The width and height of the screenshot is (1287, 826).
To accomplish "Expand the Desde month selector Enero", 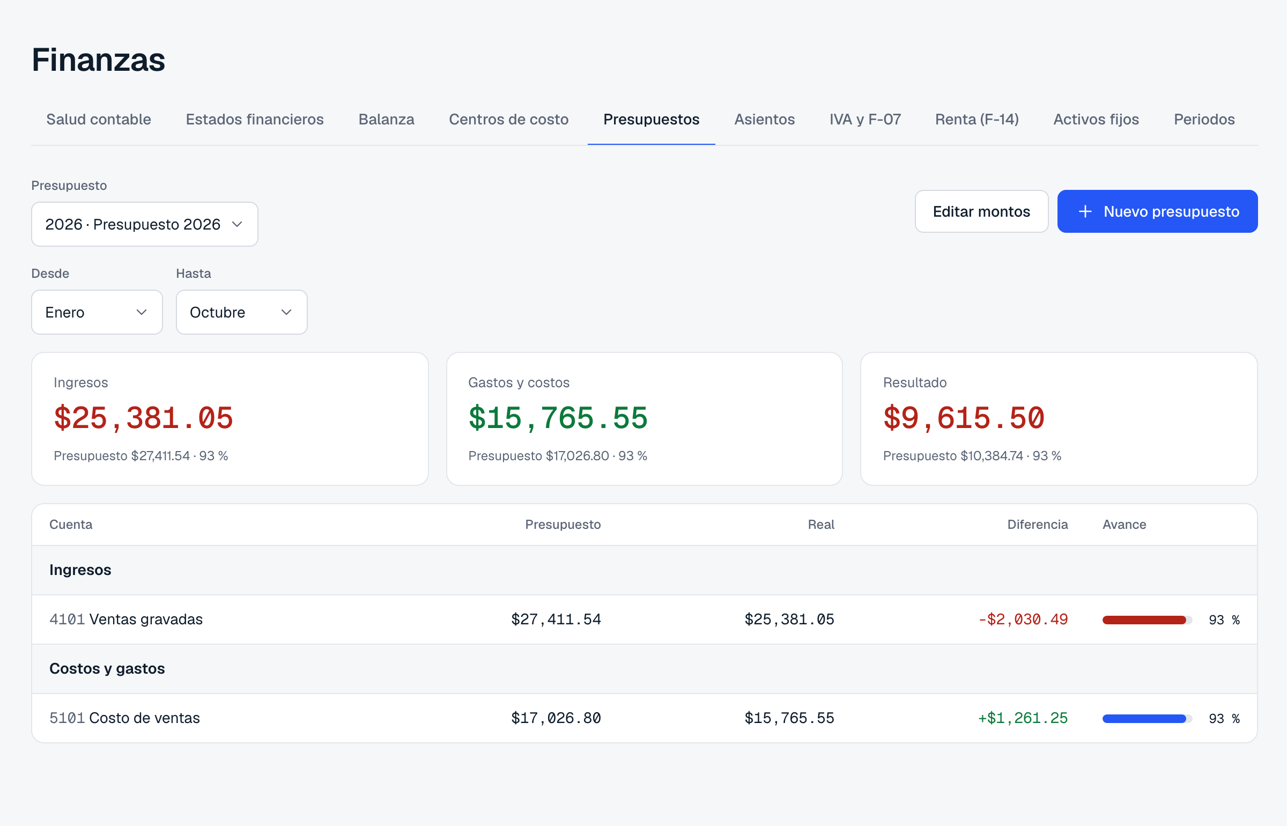I will pyautogui.click(x=97, y=312).
